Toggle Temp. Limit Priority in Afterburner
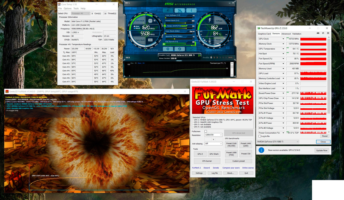 (184, 26)
